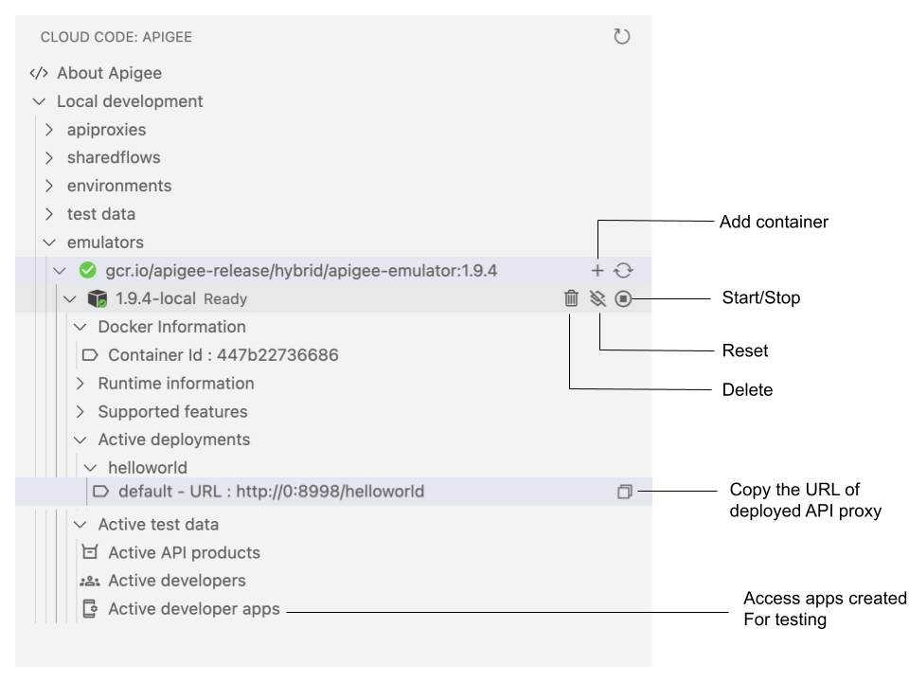Click the plus icon on the apigee-emulator row
The width and height of the screenshot is (909, 682).
pyautogui.click(x=597, y=270)
